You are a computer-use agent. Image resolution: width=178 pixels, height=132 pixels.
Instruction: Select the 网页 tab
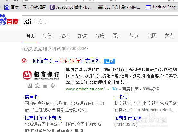click(x=30, y=36)
